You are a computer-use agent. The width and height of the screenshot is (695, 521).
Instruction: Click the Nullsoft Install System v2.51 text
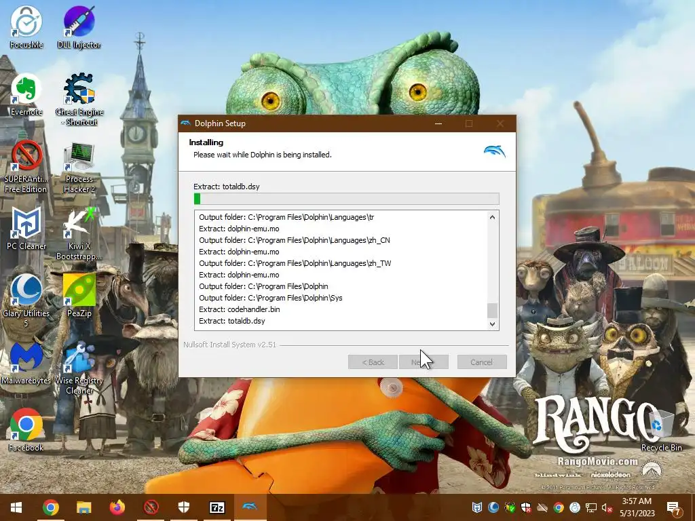[x=229, y=345]
